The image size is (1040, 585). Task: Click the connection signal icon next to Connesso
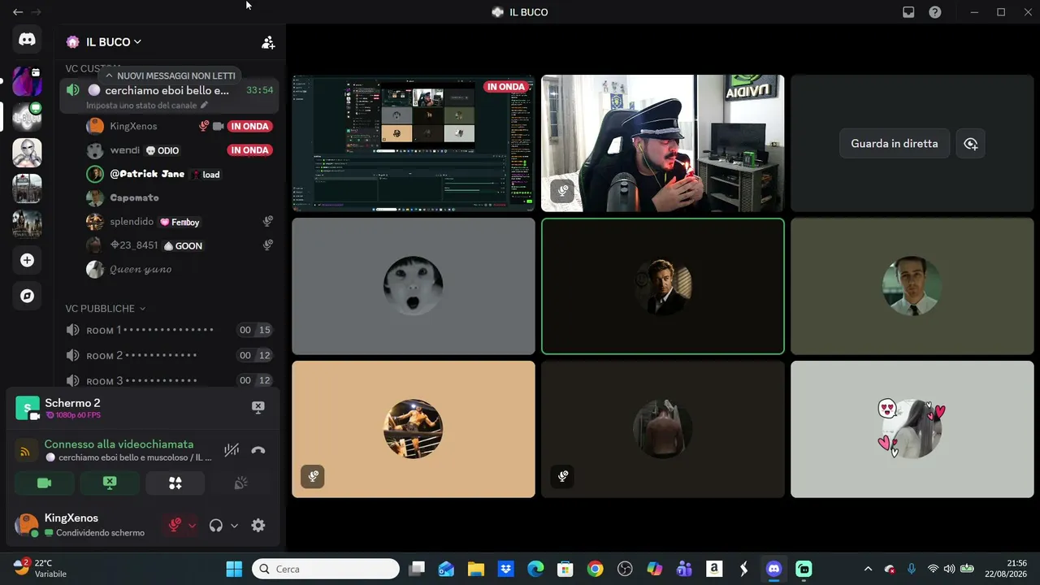tap(25, 451)
